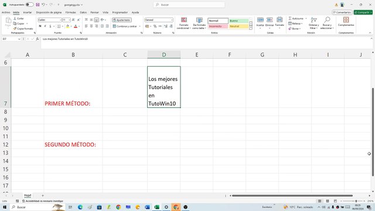Switch to the Insertar tab
The image size is (375, 211).
[x=28, y=12]
